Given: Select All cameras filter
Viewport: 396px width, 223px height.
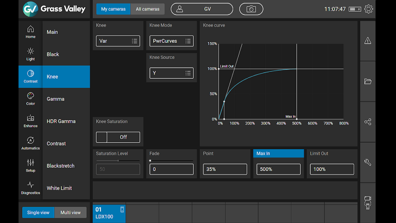Looking at the screenshot, I should click(x=148, y=9).
